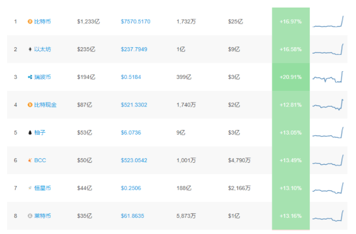This screenshot has height=234, width=356.
Task: Click the +12.81% change cell
Action: tap(291, 105)
